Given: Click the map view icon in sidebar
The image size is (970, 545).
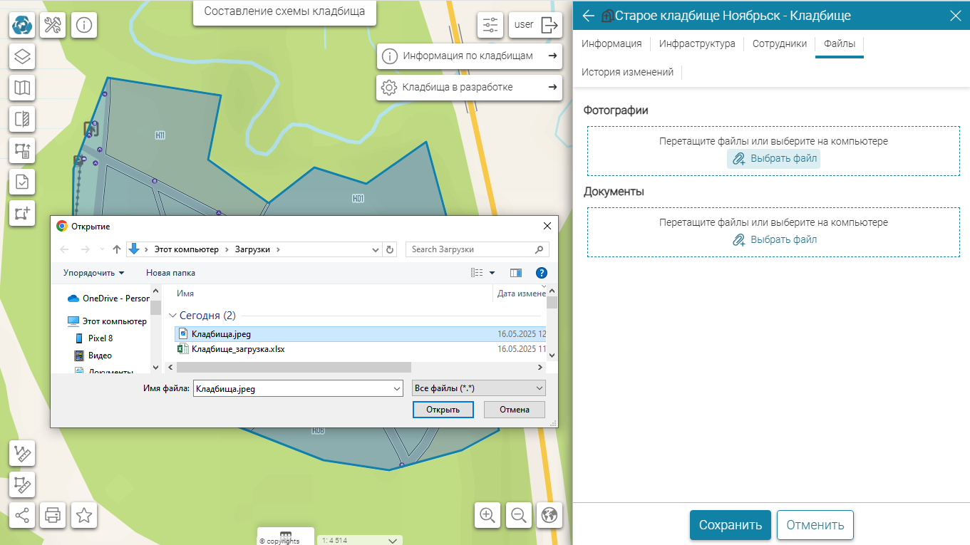Looking at the screenshot, I should (x=22, y=88).
